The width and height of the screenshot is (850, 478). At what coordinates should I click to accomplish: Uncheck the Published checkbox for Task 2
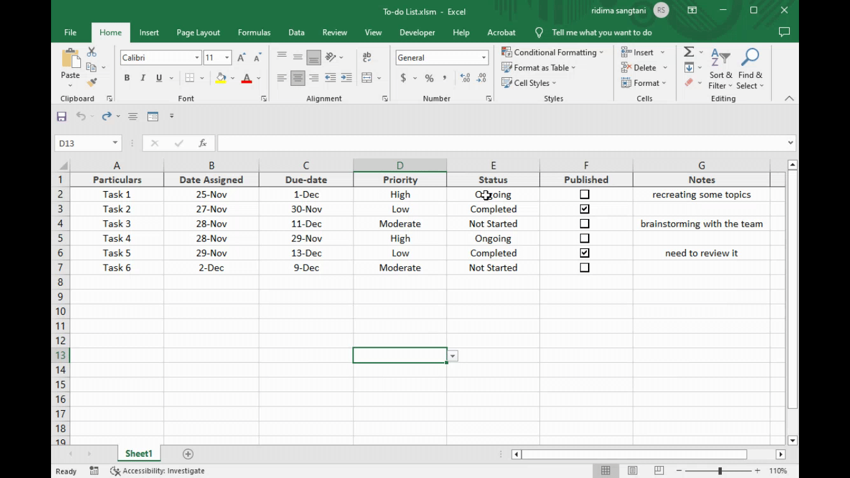(x=584, y=209)
